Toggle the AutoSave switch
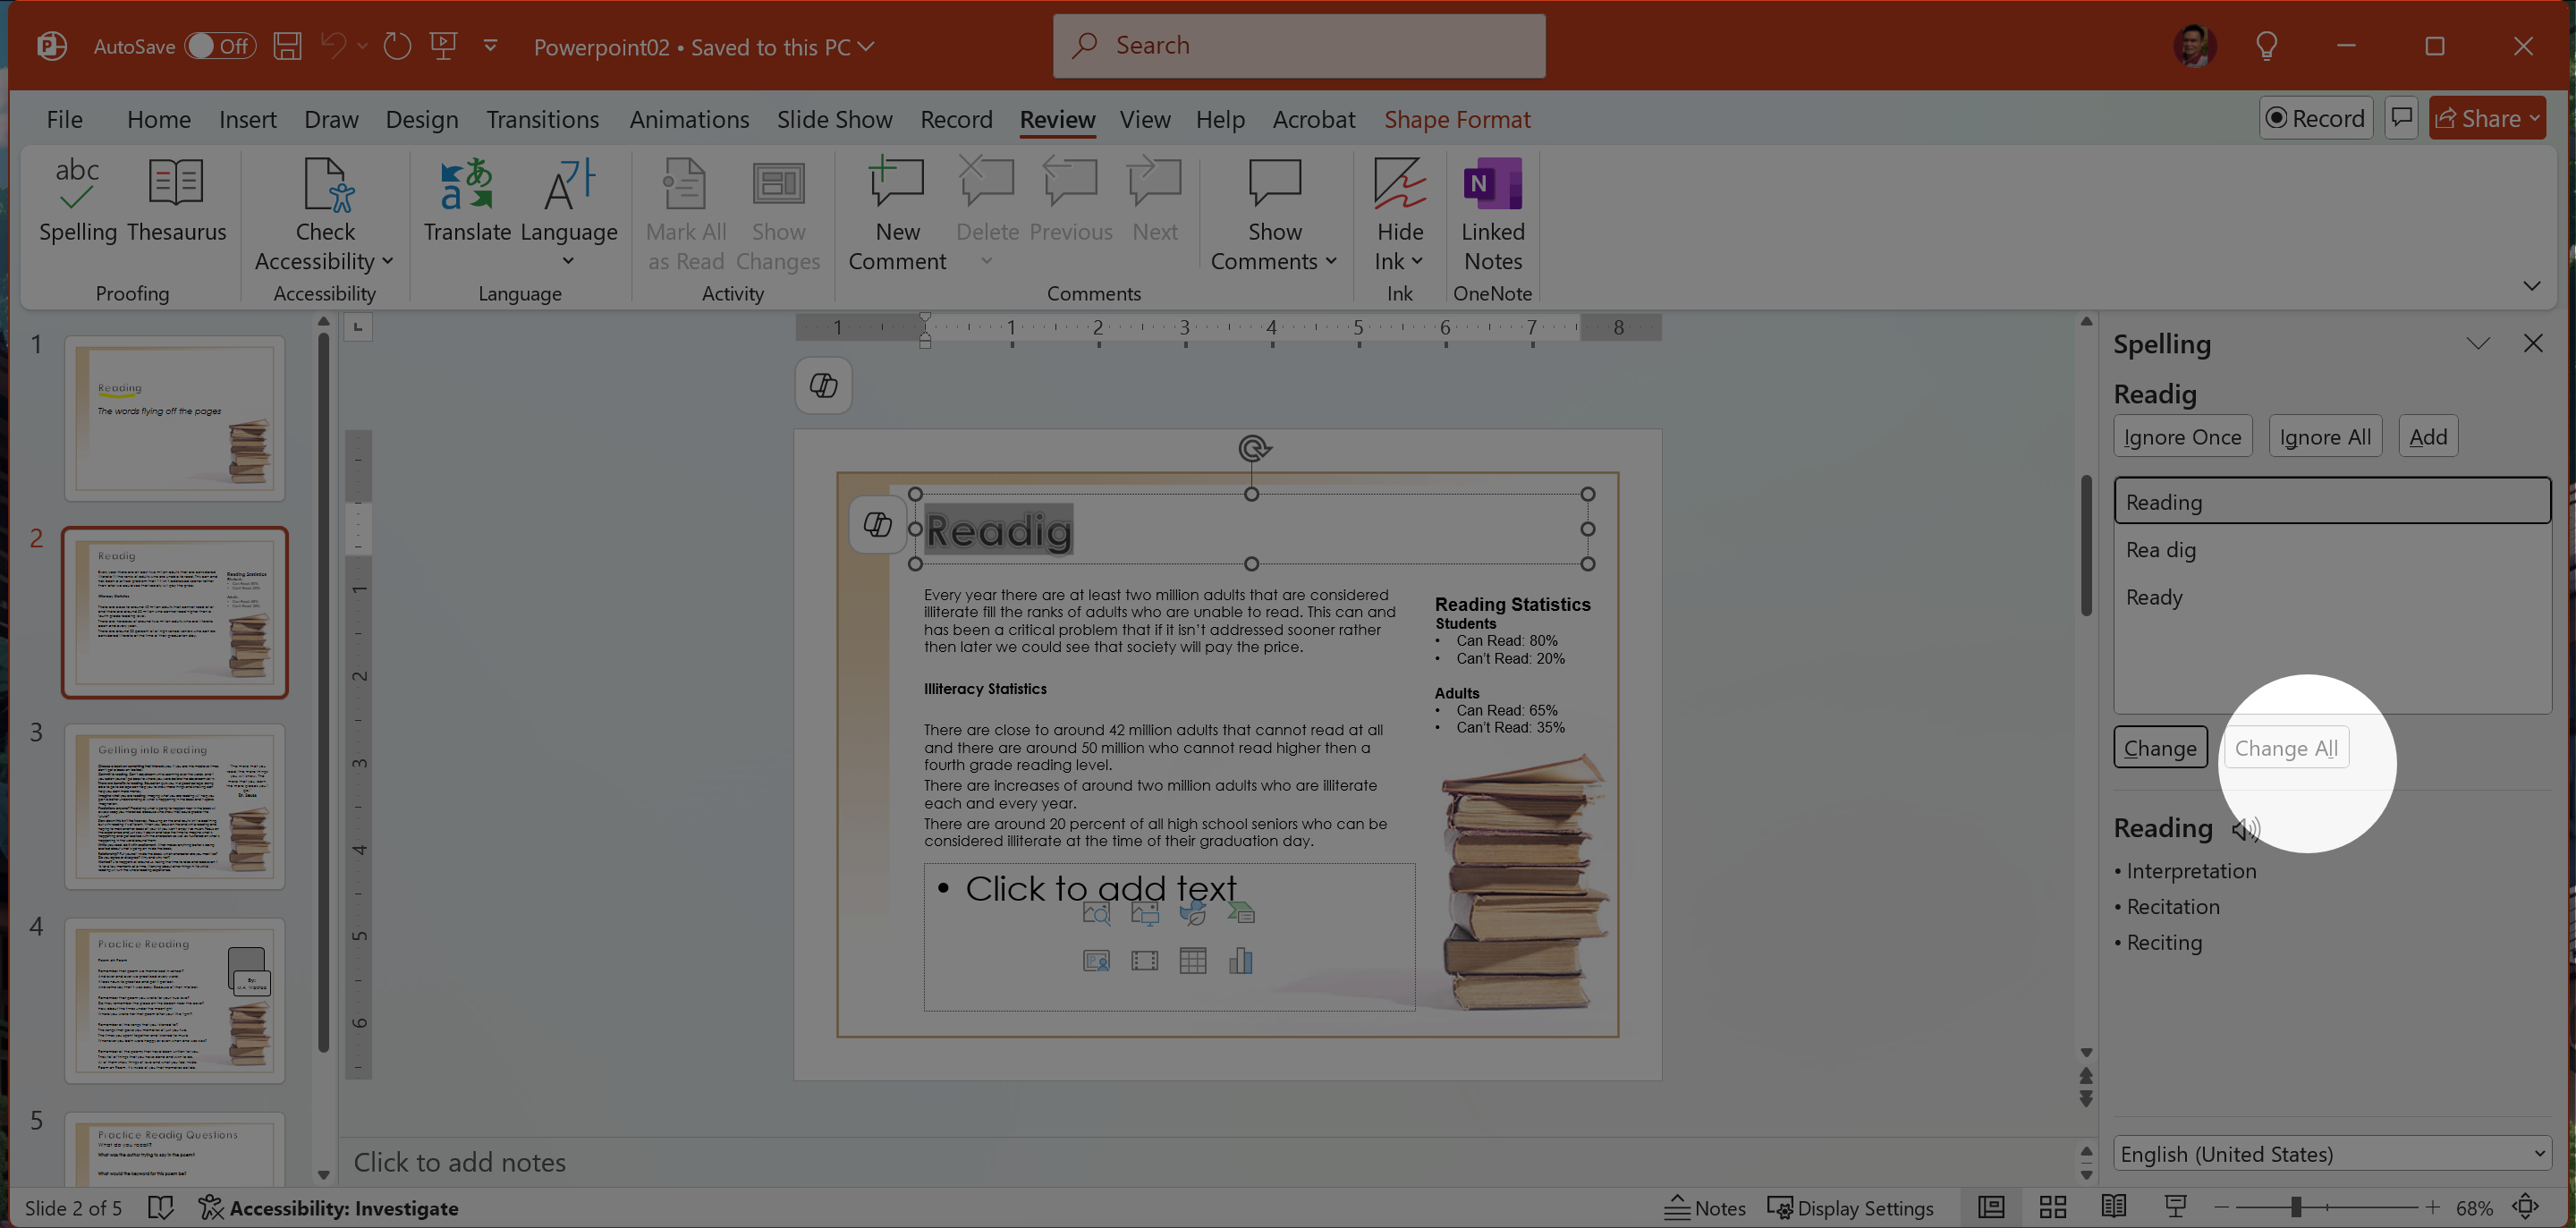The width and height of the screenshot is (2576, 1228). point(220,46)
